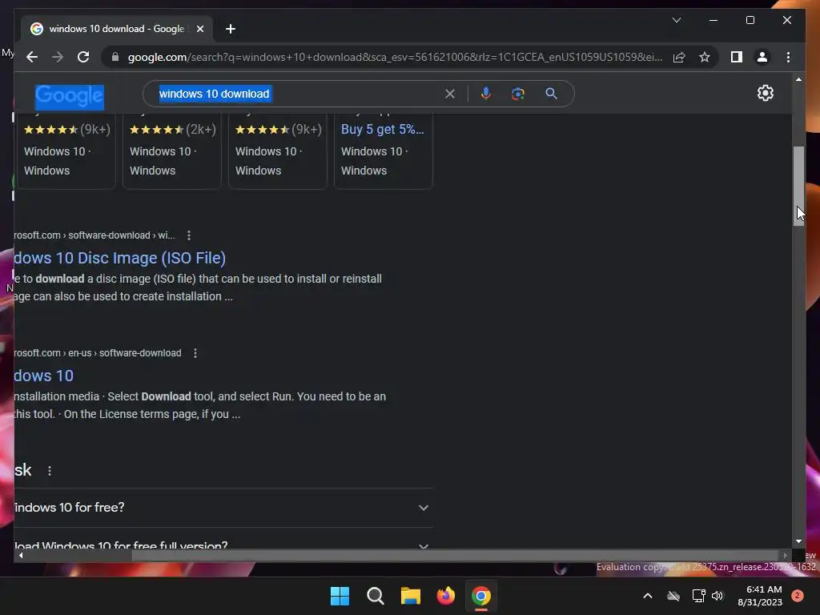Open the Windows 10 Disc Image (ISO File) link
Image resolution: width=820 pixels, height=615 pixels.
click(x=120, y=258)
